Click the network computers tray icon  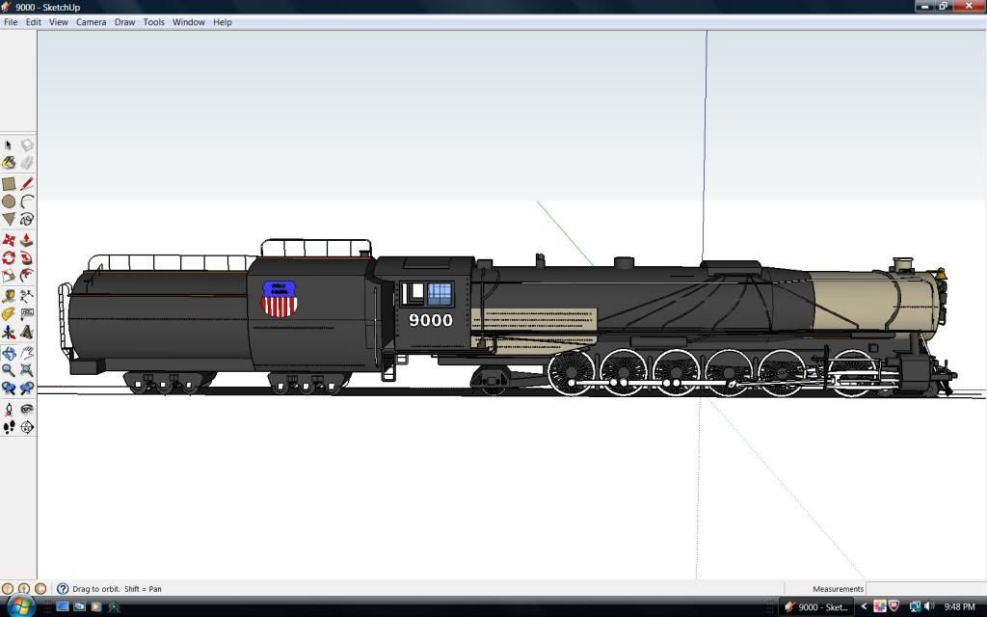(915, 607)
